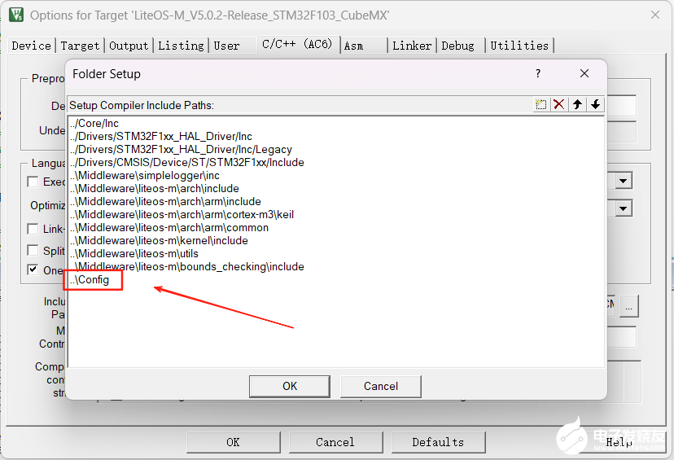The height and width of the screenshot is (460, 674).
Task: Select the ..\Config include path
Action: coord(336,280)
